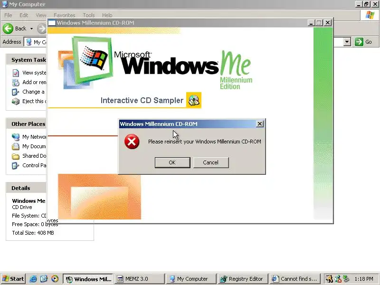Click Eject this disk icon

pyautogui.click(x=16, y=101)
